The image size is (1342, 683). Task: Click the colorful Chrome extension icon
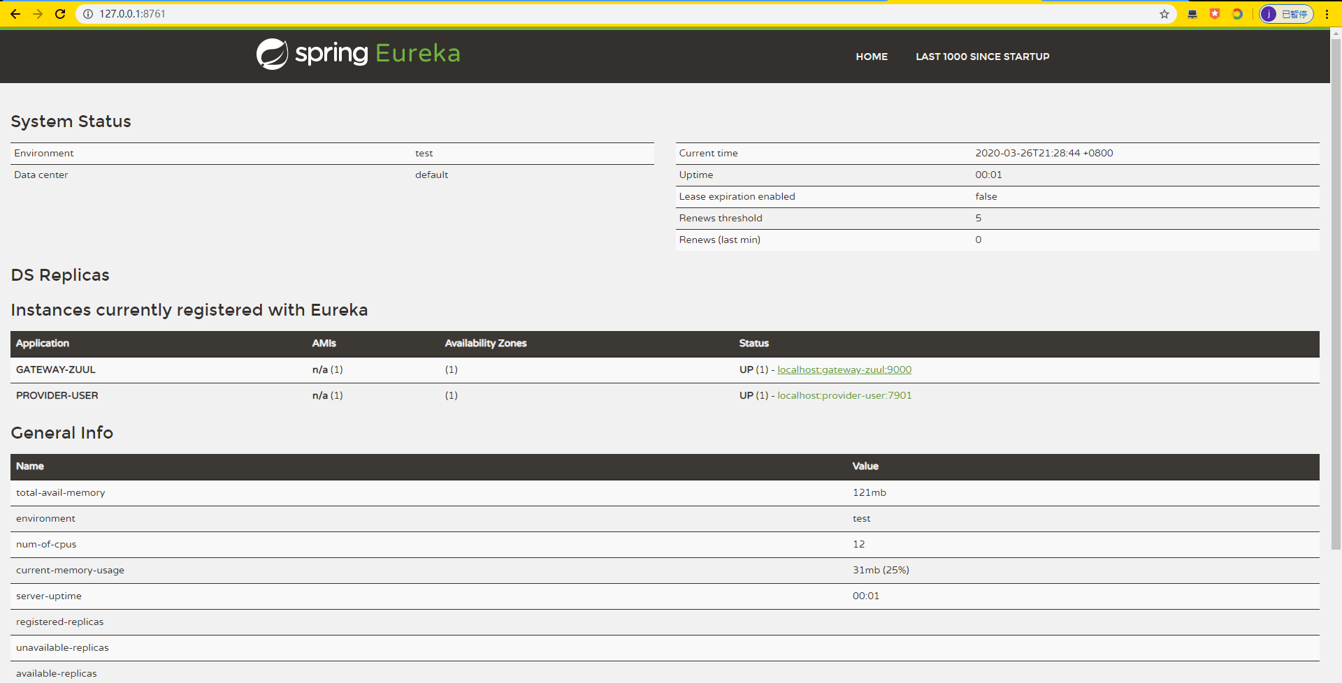1238,13
